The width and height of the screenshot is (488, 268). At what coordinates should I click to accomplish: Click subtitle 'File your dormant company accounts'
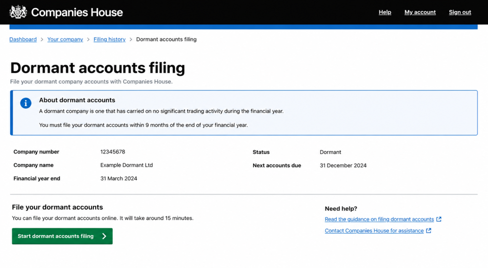pos(91,82)
